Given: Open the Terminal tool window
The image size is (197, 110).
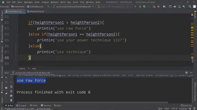Looking at the screenshot, I should click(46, 105).
